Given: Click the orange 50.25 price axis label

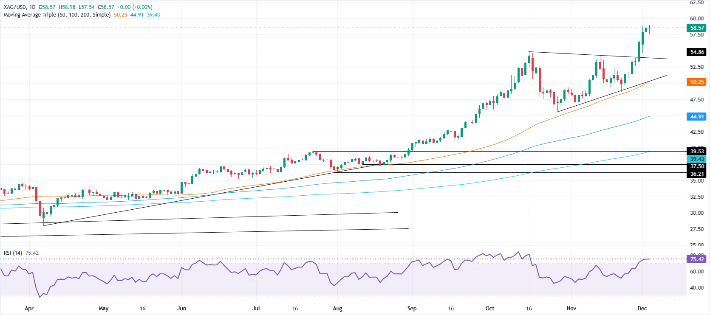Looking at the screenshot, I should tap(697, 82).
